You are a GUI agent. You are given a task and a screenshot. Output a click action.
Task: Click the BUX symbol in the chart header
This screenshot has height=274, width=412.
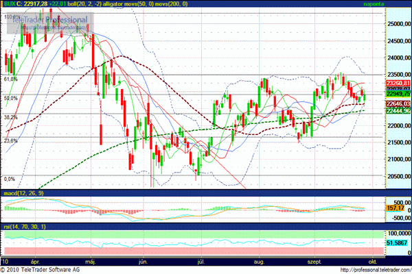pos(8,4)
